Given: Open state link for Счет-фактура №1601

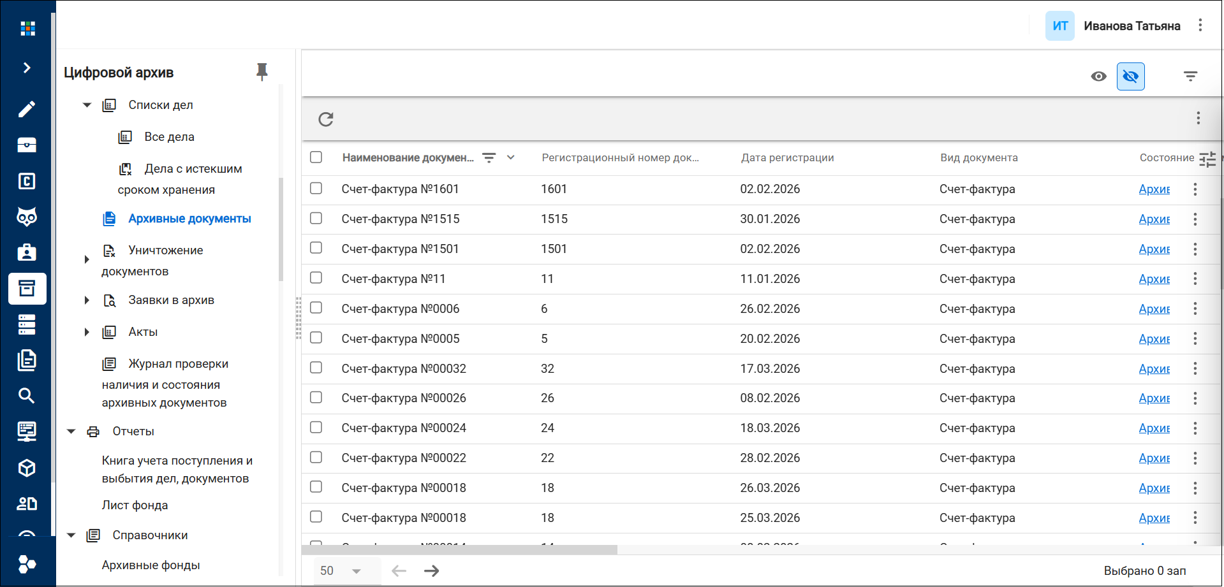Looking at the screenshot, I should click(1154, 189).
